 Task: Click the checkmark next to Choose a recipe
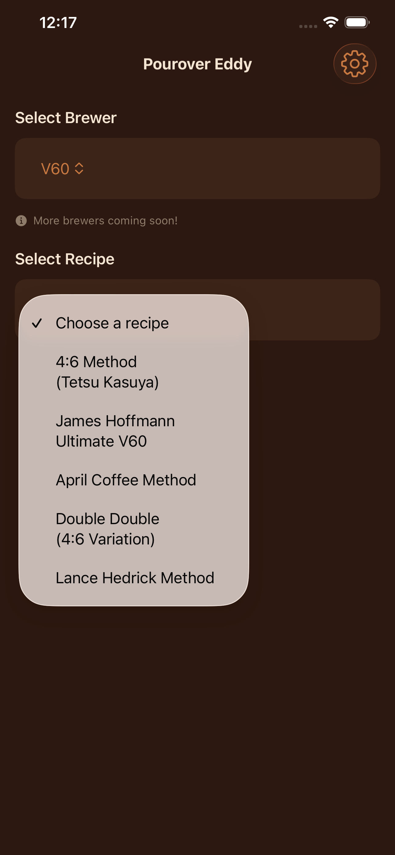pyautogui.click(x=38, y=323)
